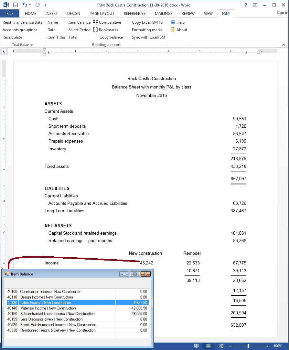Click Read Trial Balance Data
Viewport: 289px width, 350px height.
[22, 22]
